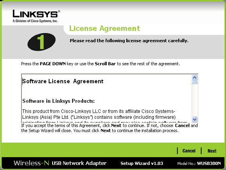Click the step 1 number badge
This screenshot has width=226, height=170.
coord(42,42)
